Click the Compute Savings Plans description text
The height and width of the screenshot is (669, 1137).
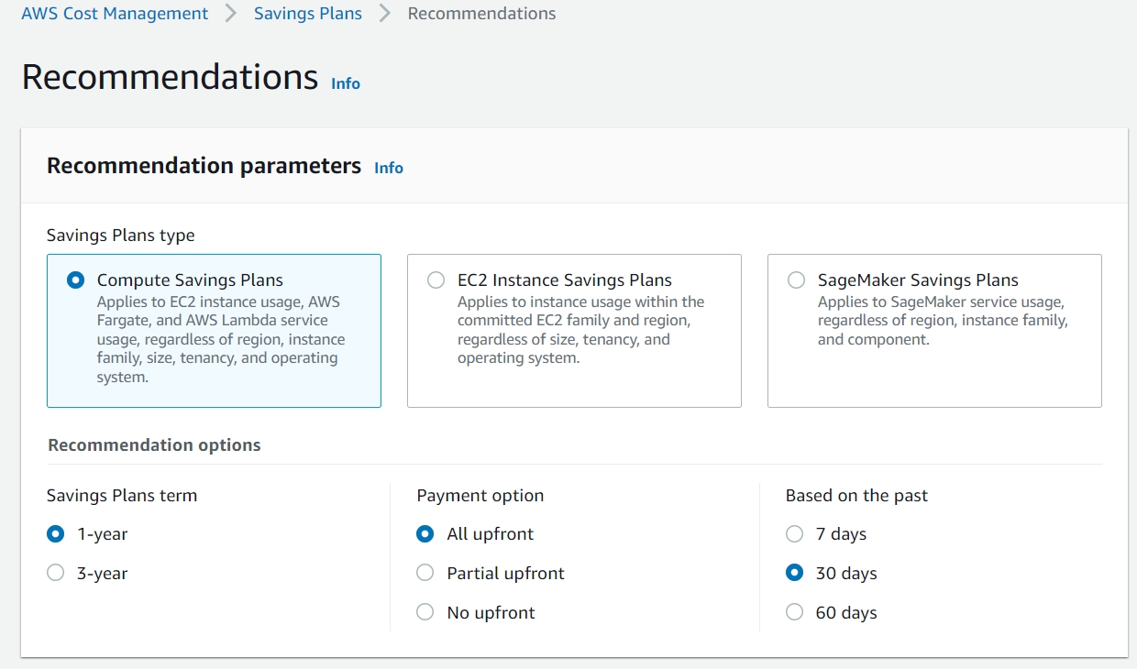click(221, 339)
